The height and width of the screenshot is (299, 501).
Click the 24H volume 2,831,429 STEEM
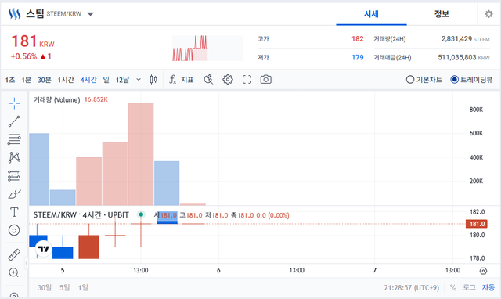click(x=465, y=39)
